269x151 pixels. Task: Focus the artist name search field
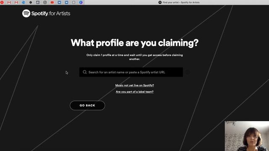pos(131,72)
